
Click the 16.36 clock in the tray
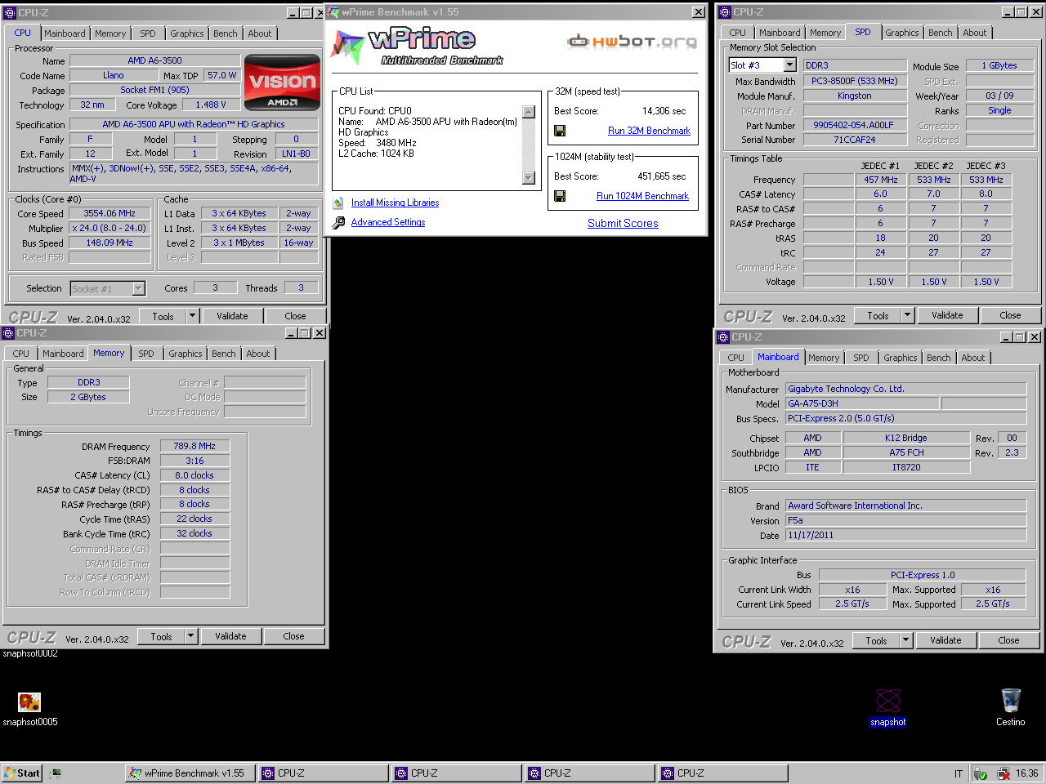tap(1026, 773)
